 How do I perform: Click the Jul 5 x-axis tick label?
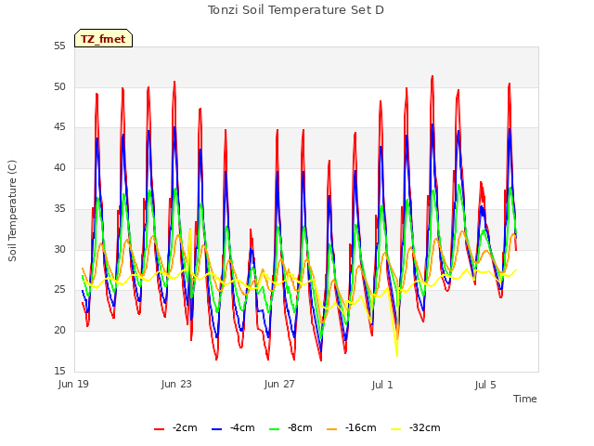(485, 385)
